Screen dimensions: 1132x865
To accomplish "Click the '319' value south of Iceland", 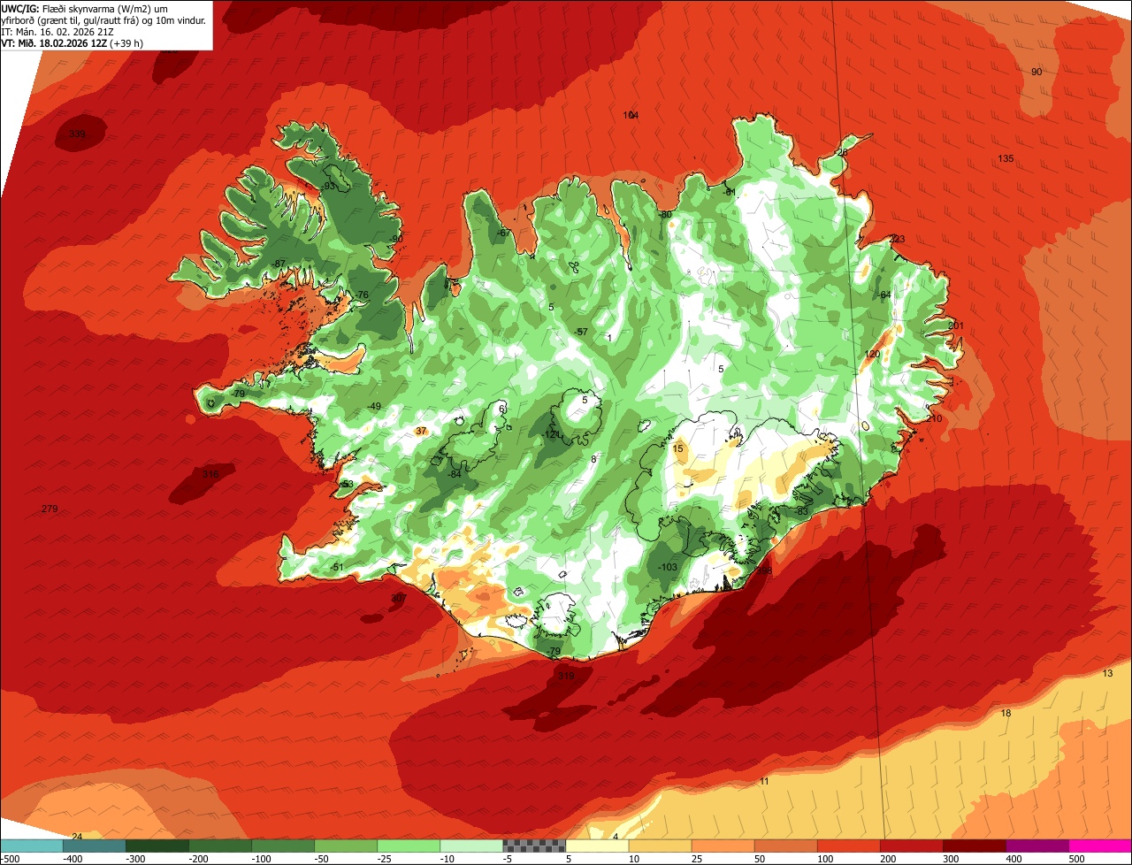I will coord(566,677).
